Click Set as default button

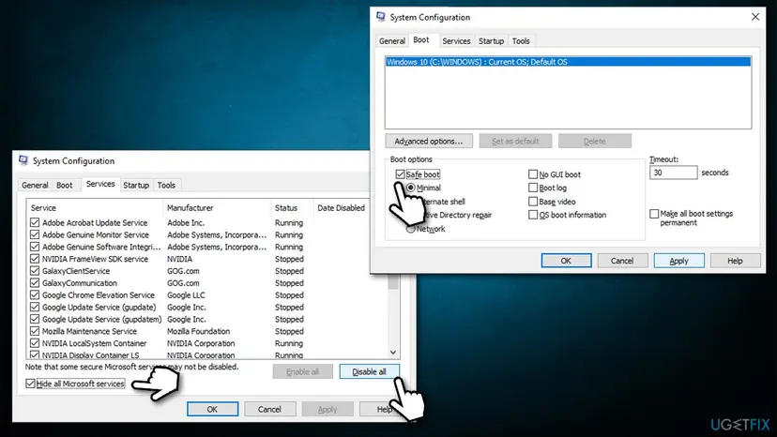pos(515,142)
